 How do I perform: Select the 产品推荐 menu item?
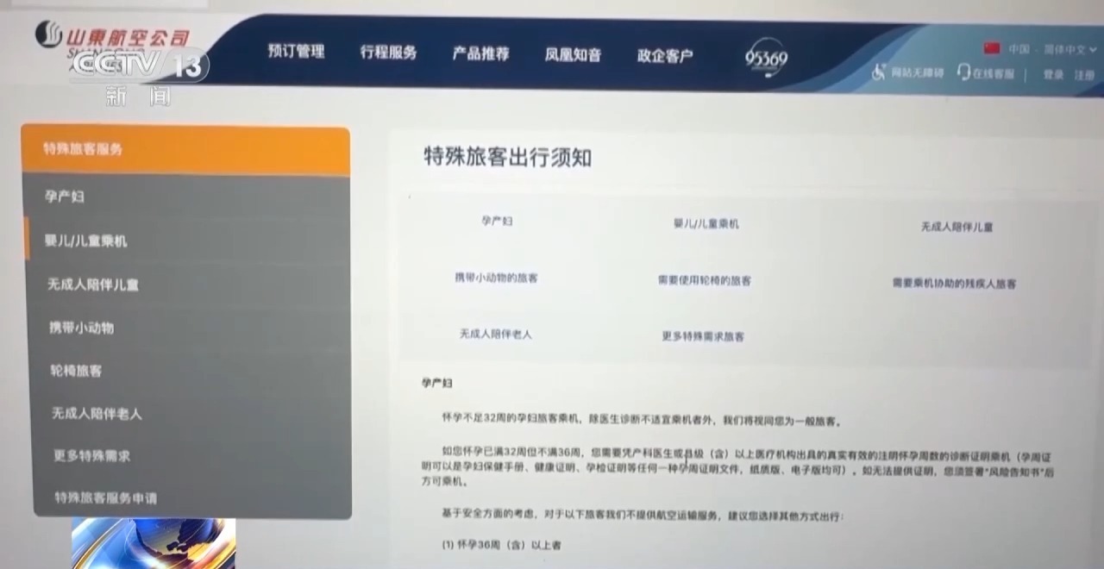tap(480, 53)
